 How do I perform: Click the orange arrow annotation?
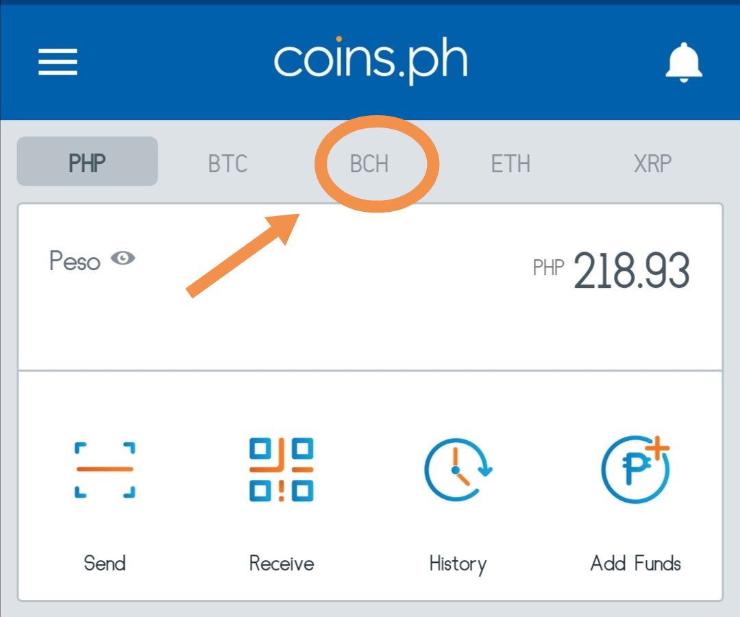point(243,256)
